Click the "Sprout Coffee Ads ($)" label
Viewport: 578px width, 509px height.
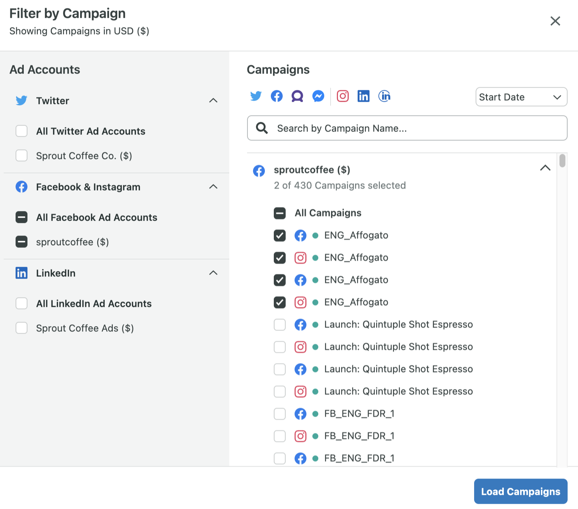[x=85, y=328]
